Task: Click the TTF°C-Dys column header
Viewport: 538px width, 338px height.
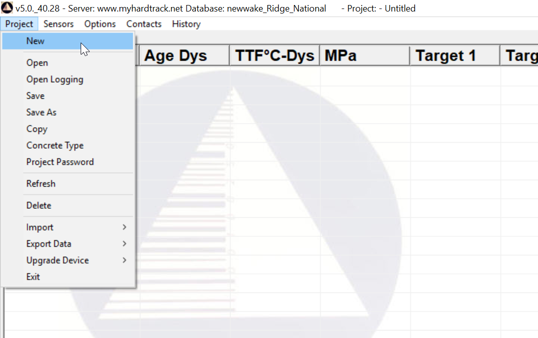Action: click(x=275, y=55)
